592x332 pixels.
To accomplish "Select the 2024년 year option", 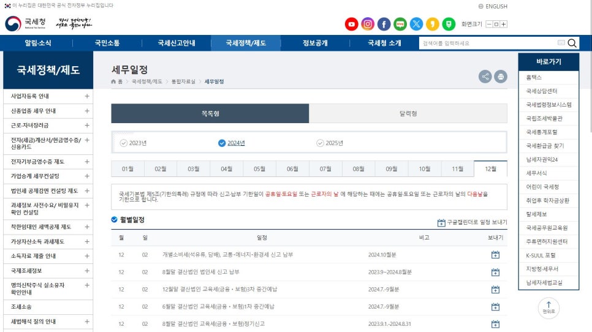I will (x=232, y=143).
